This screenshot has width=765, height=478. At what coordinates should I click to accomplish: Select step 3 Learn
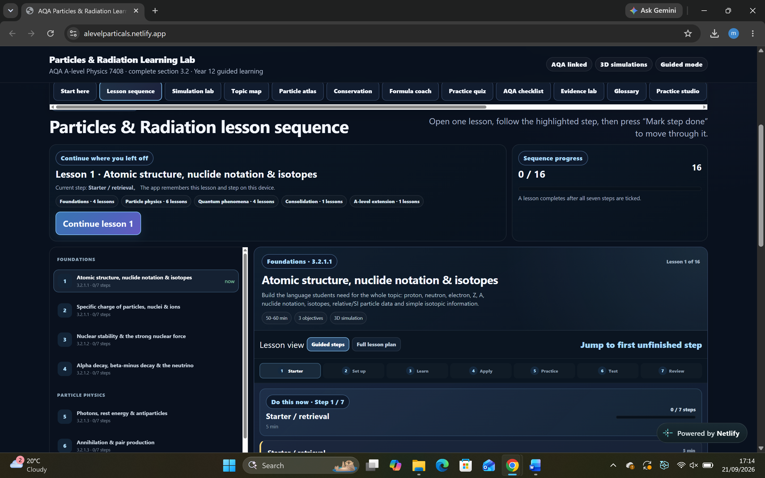417,371
